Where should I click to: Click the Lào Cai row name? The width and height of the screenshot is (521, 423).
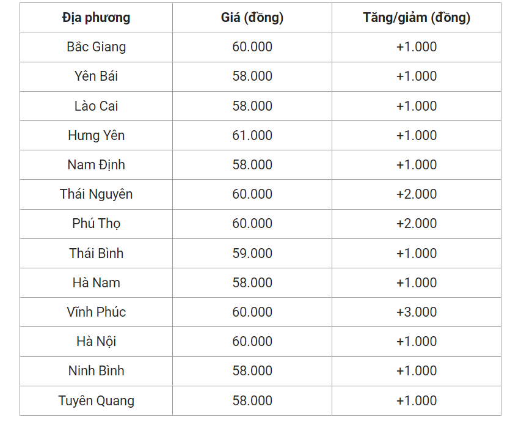pos(96,106)
